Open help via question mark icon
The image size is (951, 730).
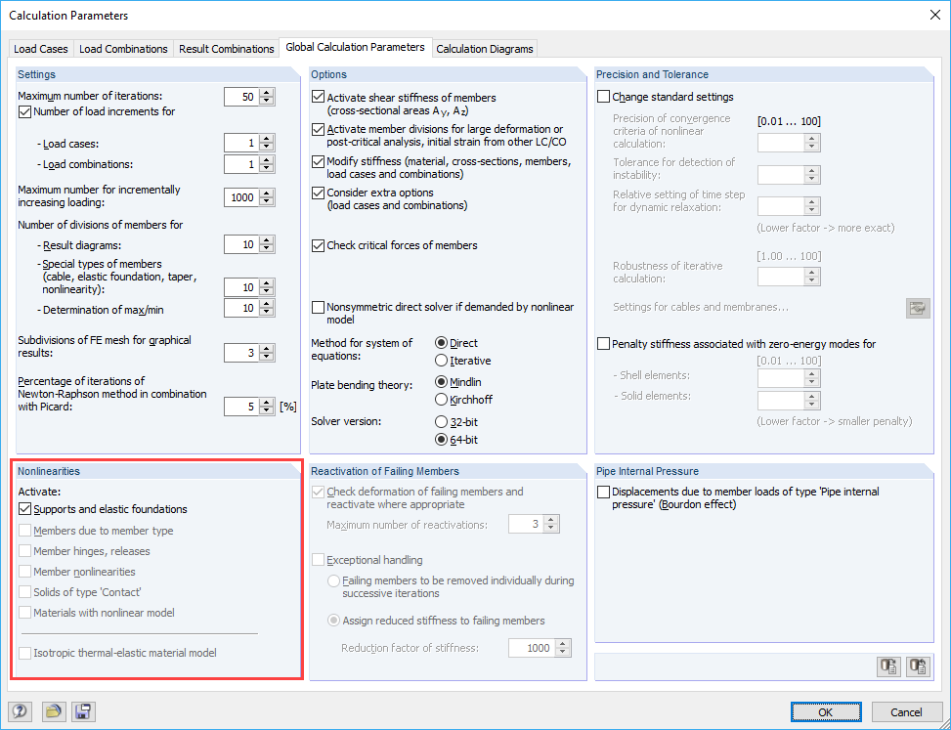[20, 711]
